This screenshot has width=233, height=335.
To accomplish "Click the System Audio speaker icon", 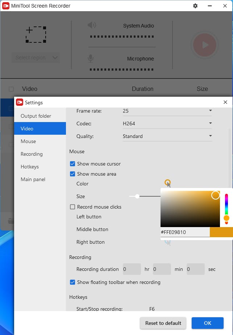I will tap(92, 25).
